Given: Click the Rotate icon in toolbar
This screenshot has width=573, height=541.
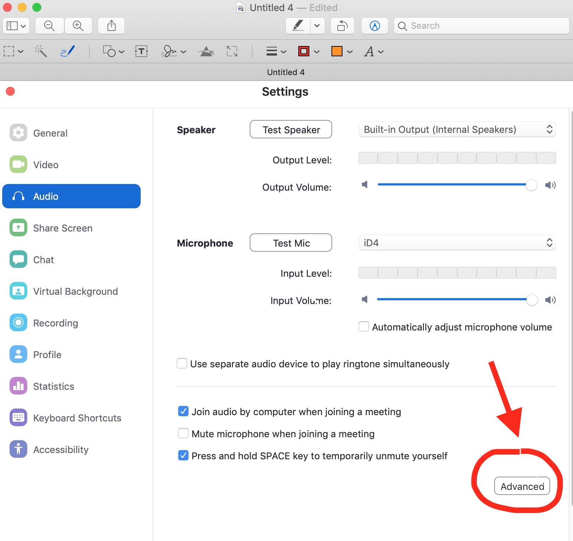Looking at the screenshot, I should [342, 26].
